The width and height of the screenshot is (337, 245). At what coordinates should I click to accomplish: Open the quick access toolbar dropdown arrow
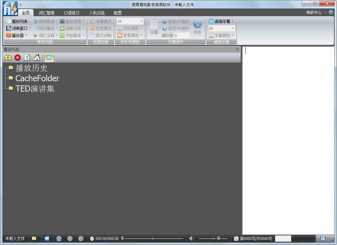tap(20, 5)
